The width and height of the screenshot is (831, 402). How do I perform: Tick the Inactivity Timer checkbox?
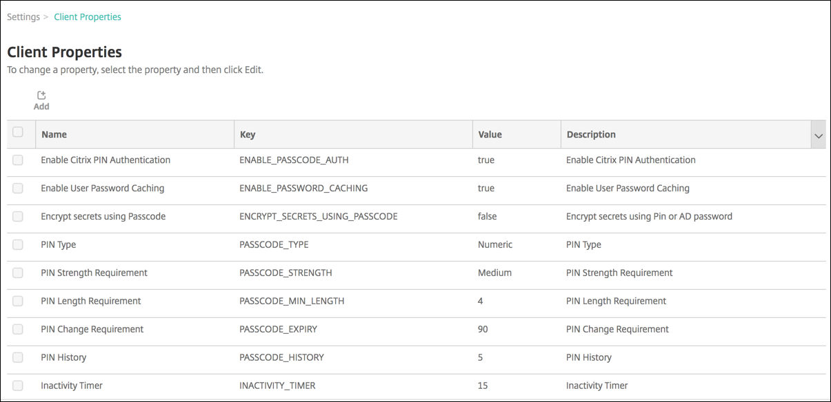point(18,386)
